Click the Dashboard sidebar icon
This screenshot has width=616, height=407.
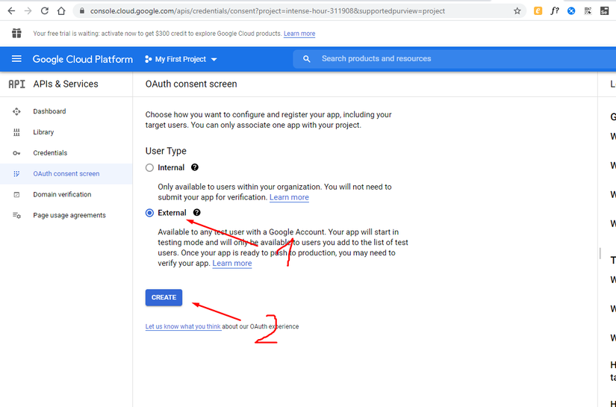pyautogui.click(x=16, y=111)
